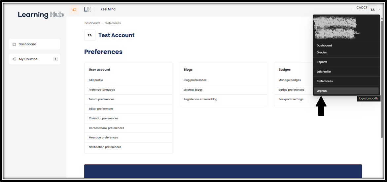Click the My Courses count badge 5
The image size is (387, 182).
pyautogui.click(x=55, y=59)
